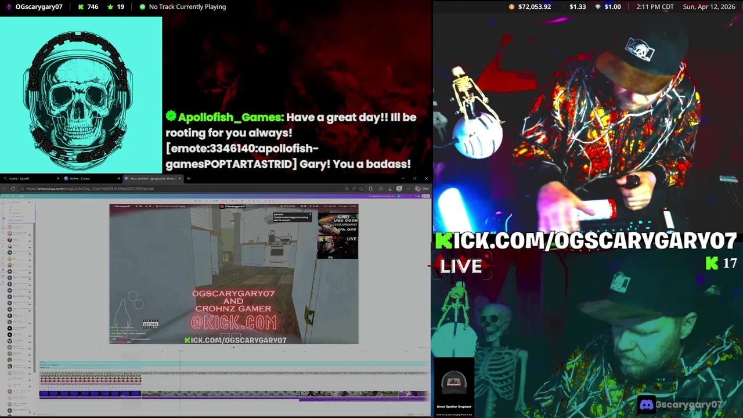
Task: Select the blue video clip track
Action: coord(90,394)
